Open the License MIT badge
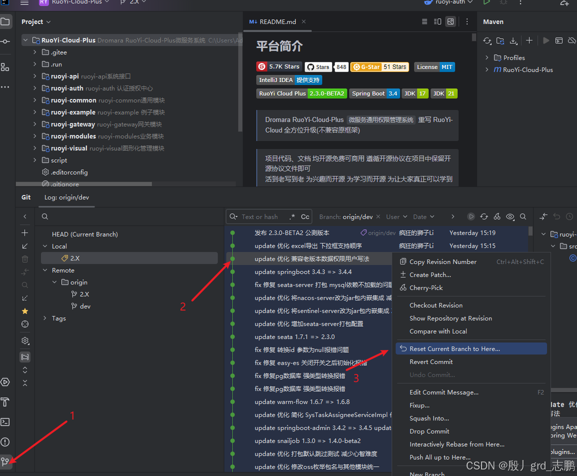The height and width of the screenshot is (476, 577). click(x=435, y=66)
